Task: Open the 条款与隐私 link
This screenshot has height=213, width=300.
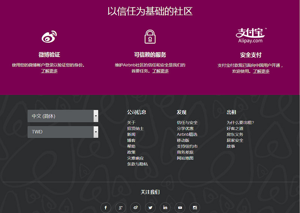Action: [x=138, y=164]
